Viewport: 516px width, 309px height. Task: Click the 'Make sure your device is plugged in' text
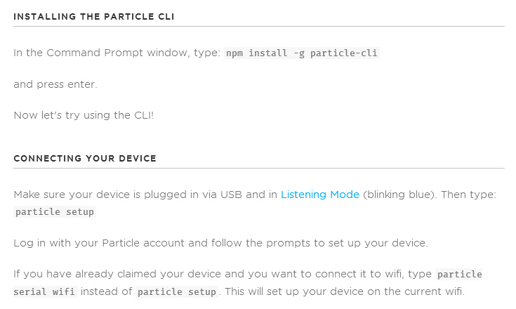(x=145, y=195)
